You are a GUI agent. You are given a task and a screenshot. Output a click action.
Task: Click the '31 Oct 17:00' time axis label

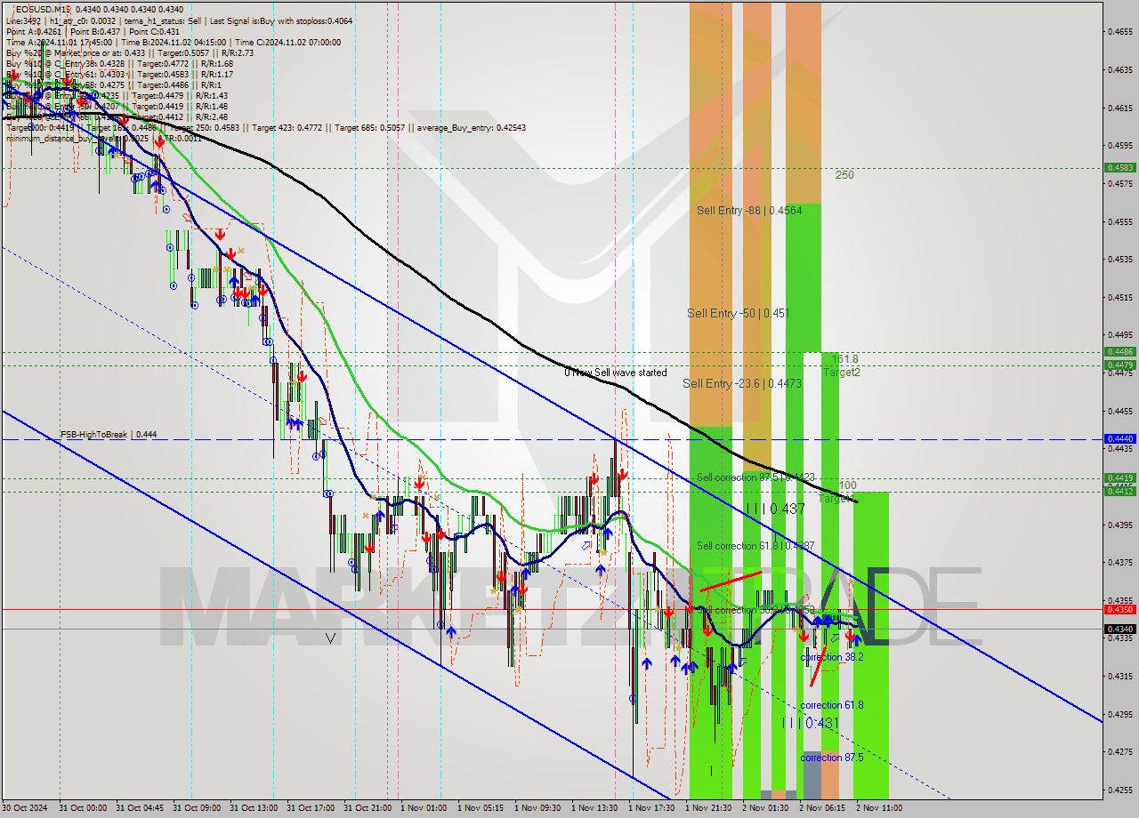pos(311,808)
